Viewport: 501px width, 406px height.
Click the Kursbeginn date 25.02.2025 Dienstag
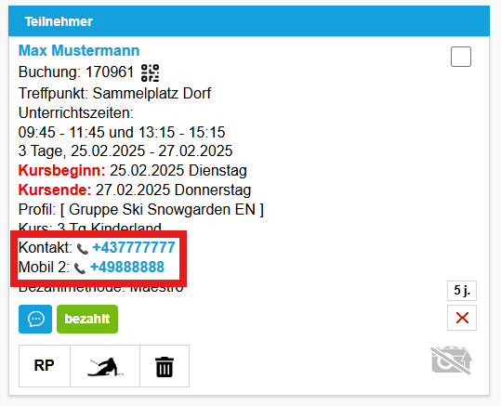(x=178, y=171)
